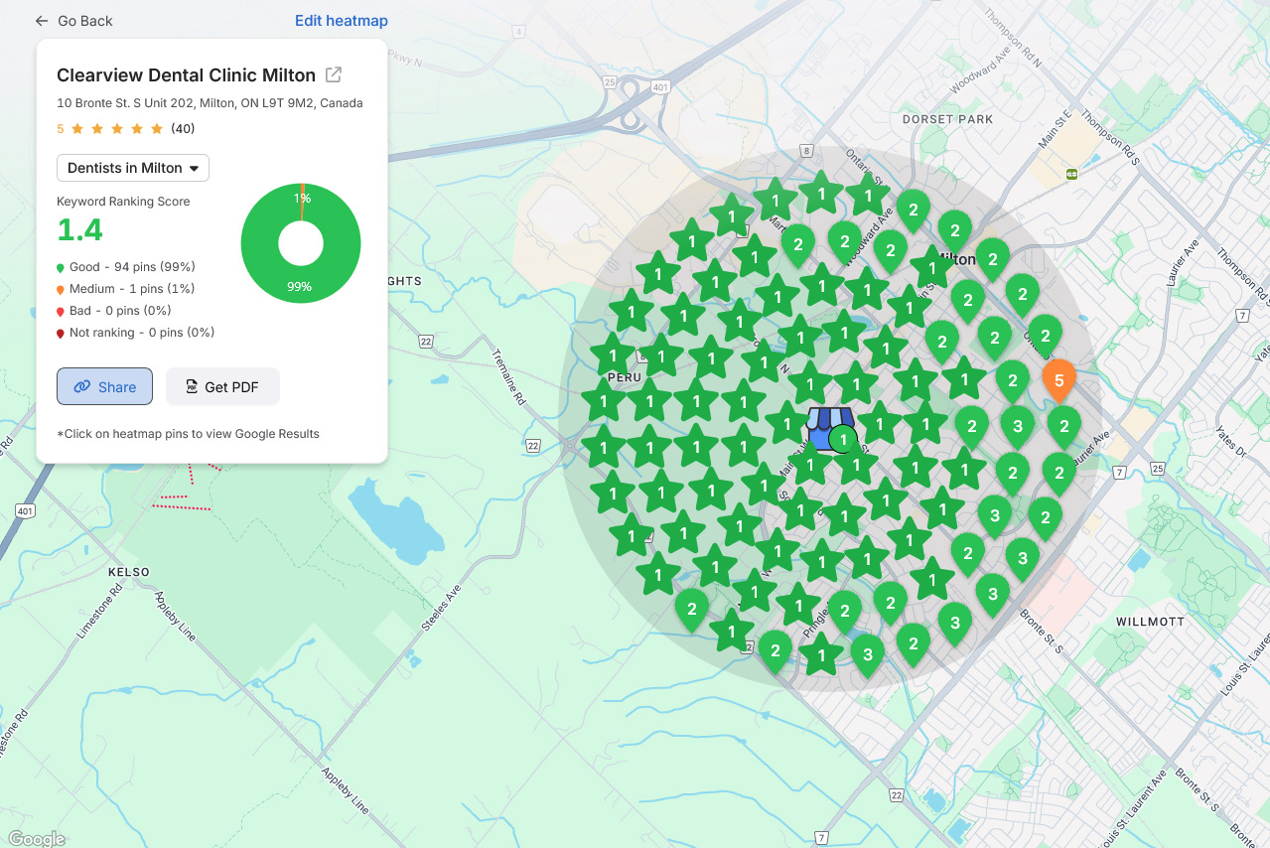Image resolution: width=1270 pixels, height=848 pixels.
Task: Click the orange rank 5 map pin
Action: [x=1058, y=379]
